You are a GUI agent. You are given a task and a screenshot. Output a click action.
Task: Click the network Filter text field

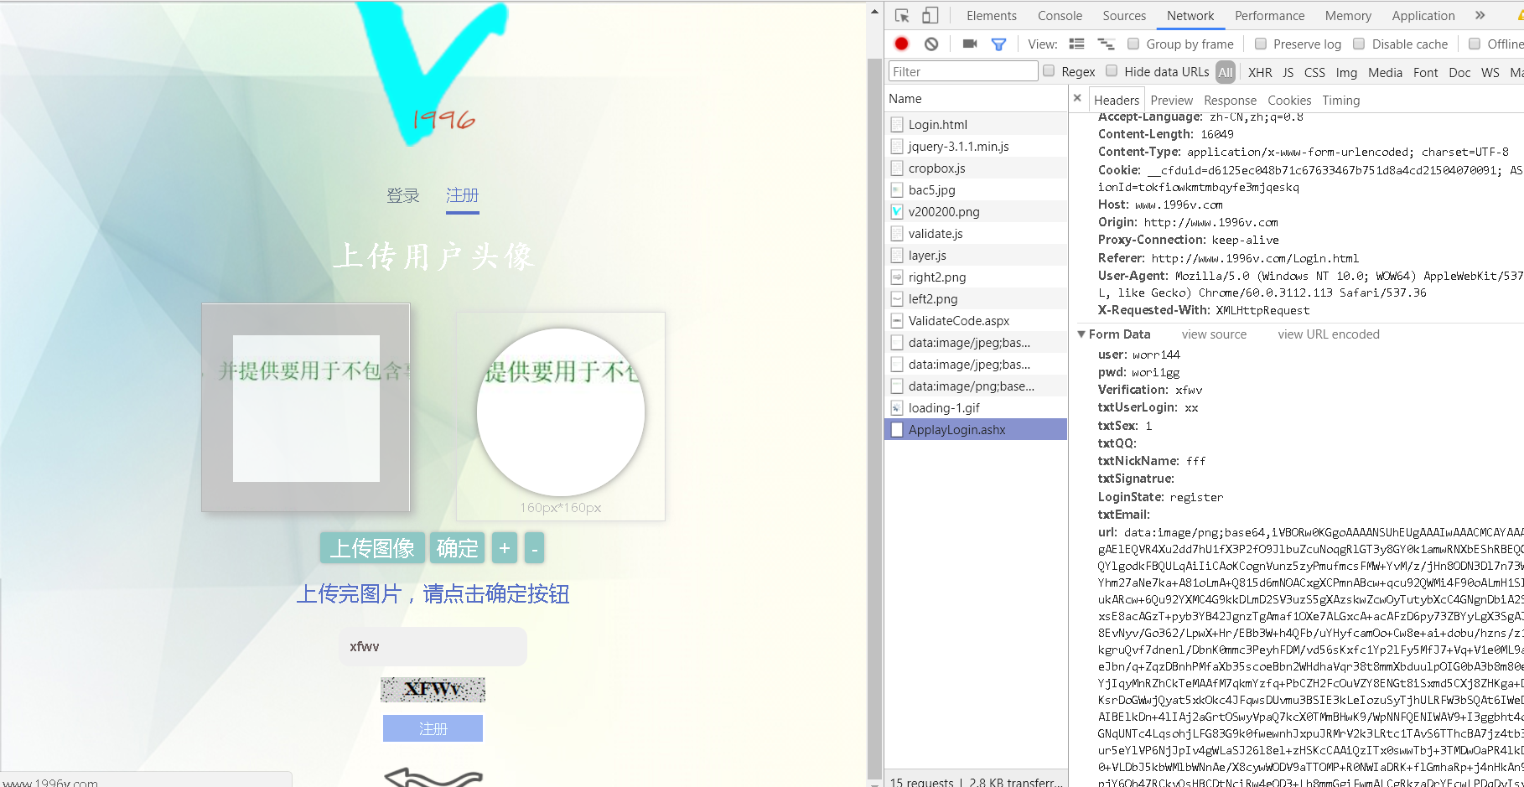(x=962, y=72)
